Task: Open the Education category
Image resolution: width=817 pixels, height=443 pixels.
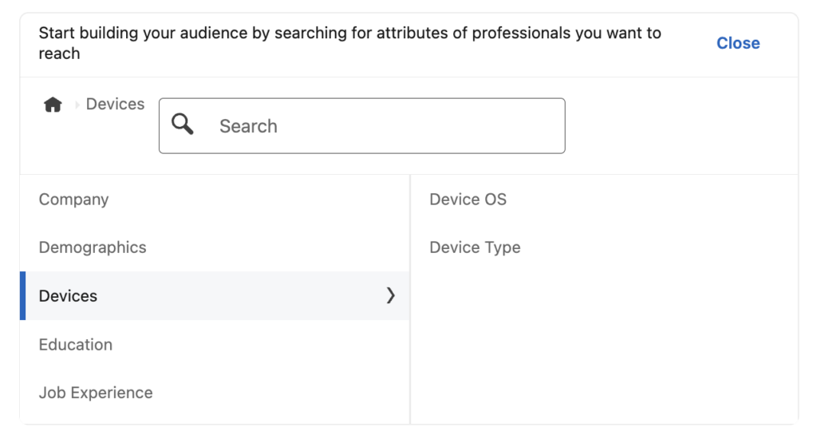Action: 215,345
